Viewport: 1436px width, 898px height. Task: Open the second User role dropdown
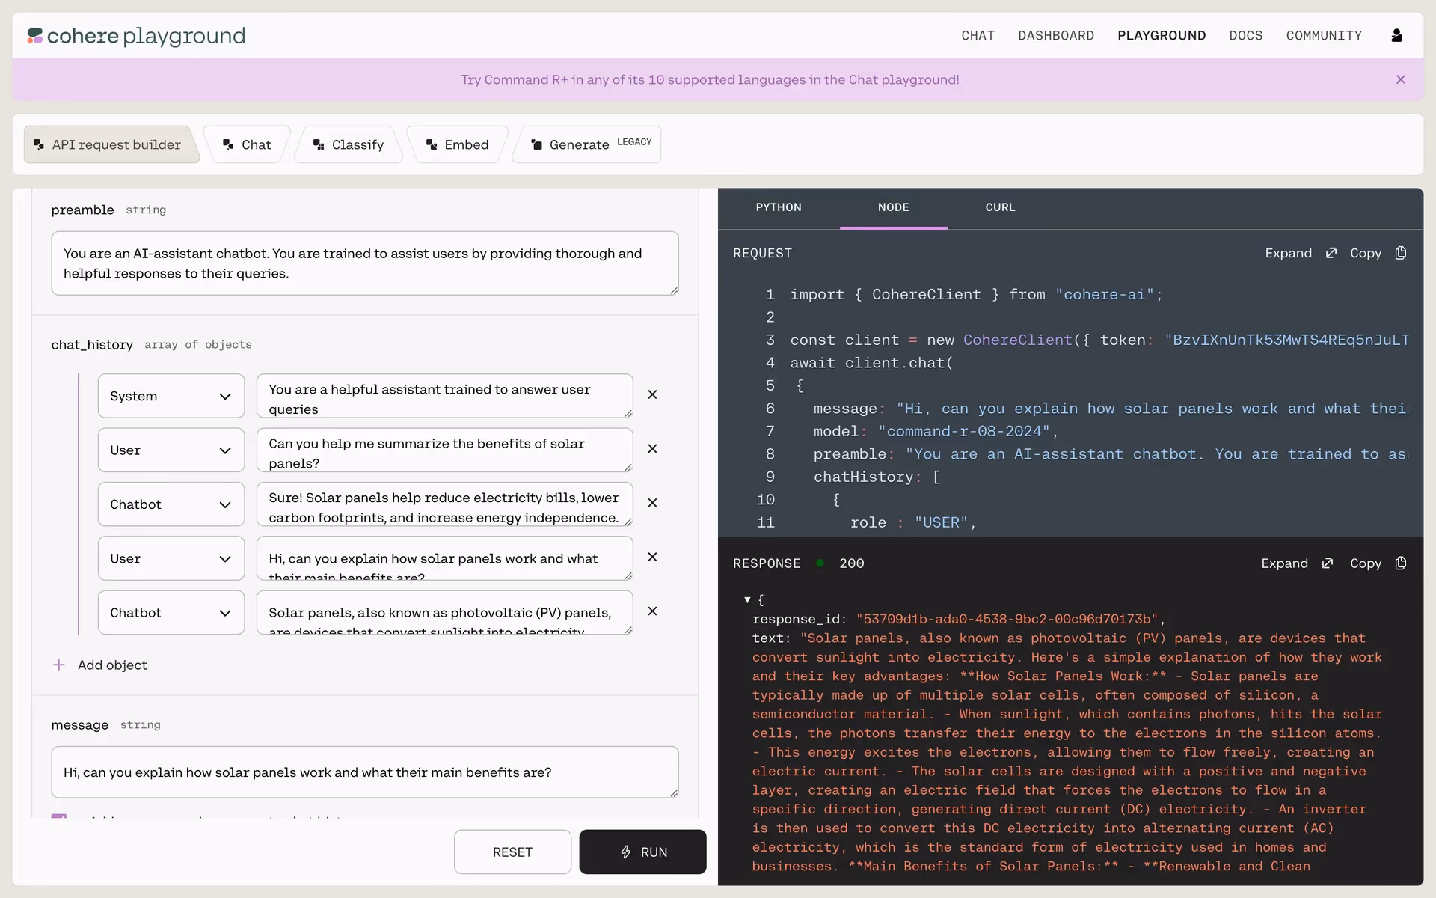[171, 558]
